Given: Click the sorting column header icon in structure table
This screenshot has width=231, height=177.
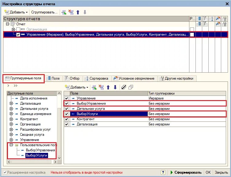Looking at the screenshot, I should coord(212,19).
